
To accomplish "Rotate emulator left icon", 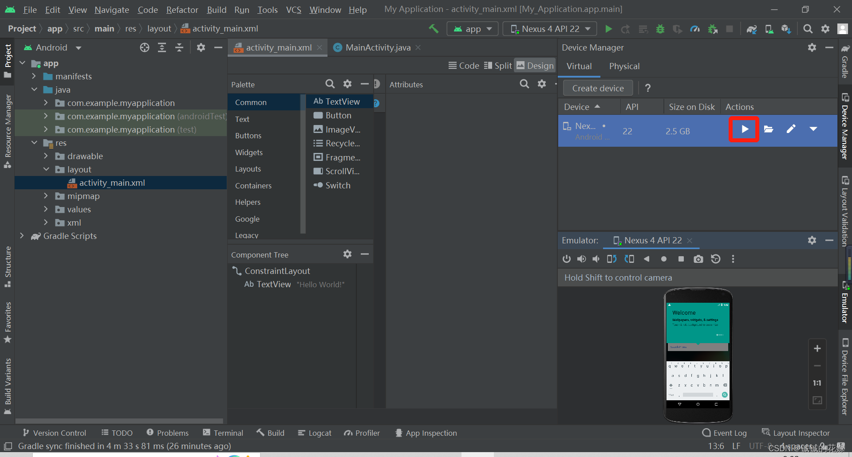I will pyautogui.click(x=612, y=259).
